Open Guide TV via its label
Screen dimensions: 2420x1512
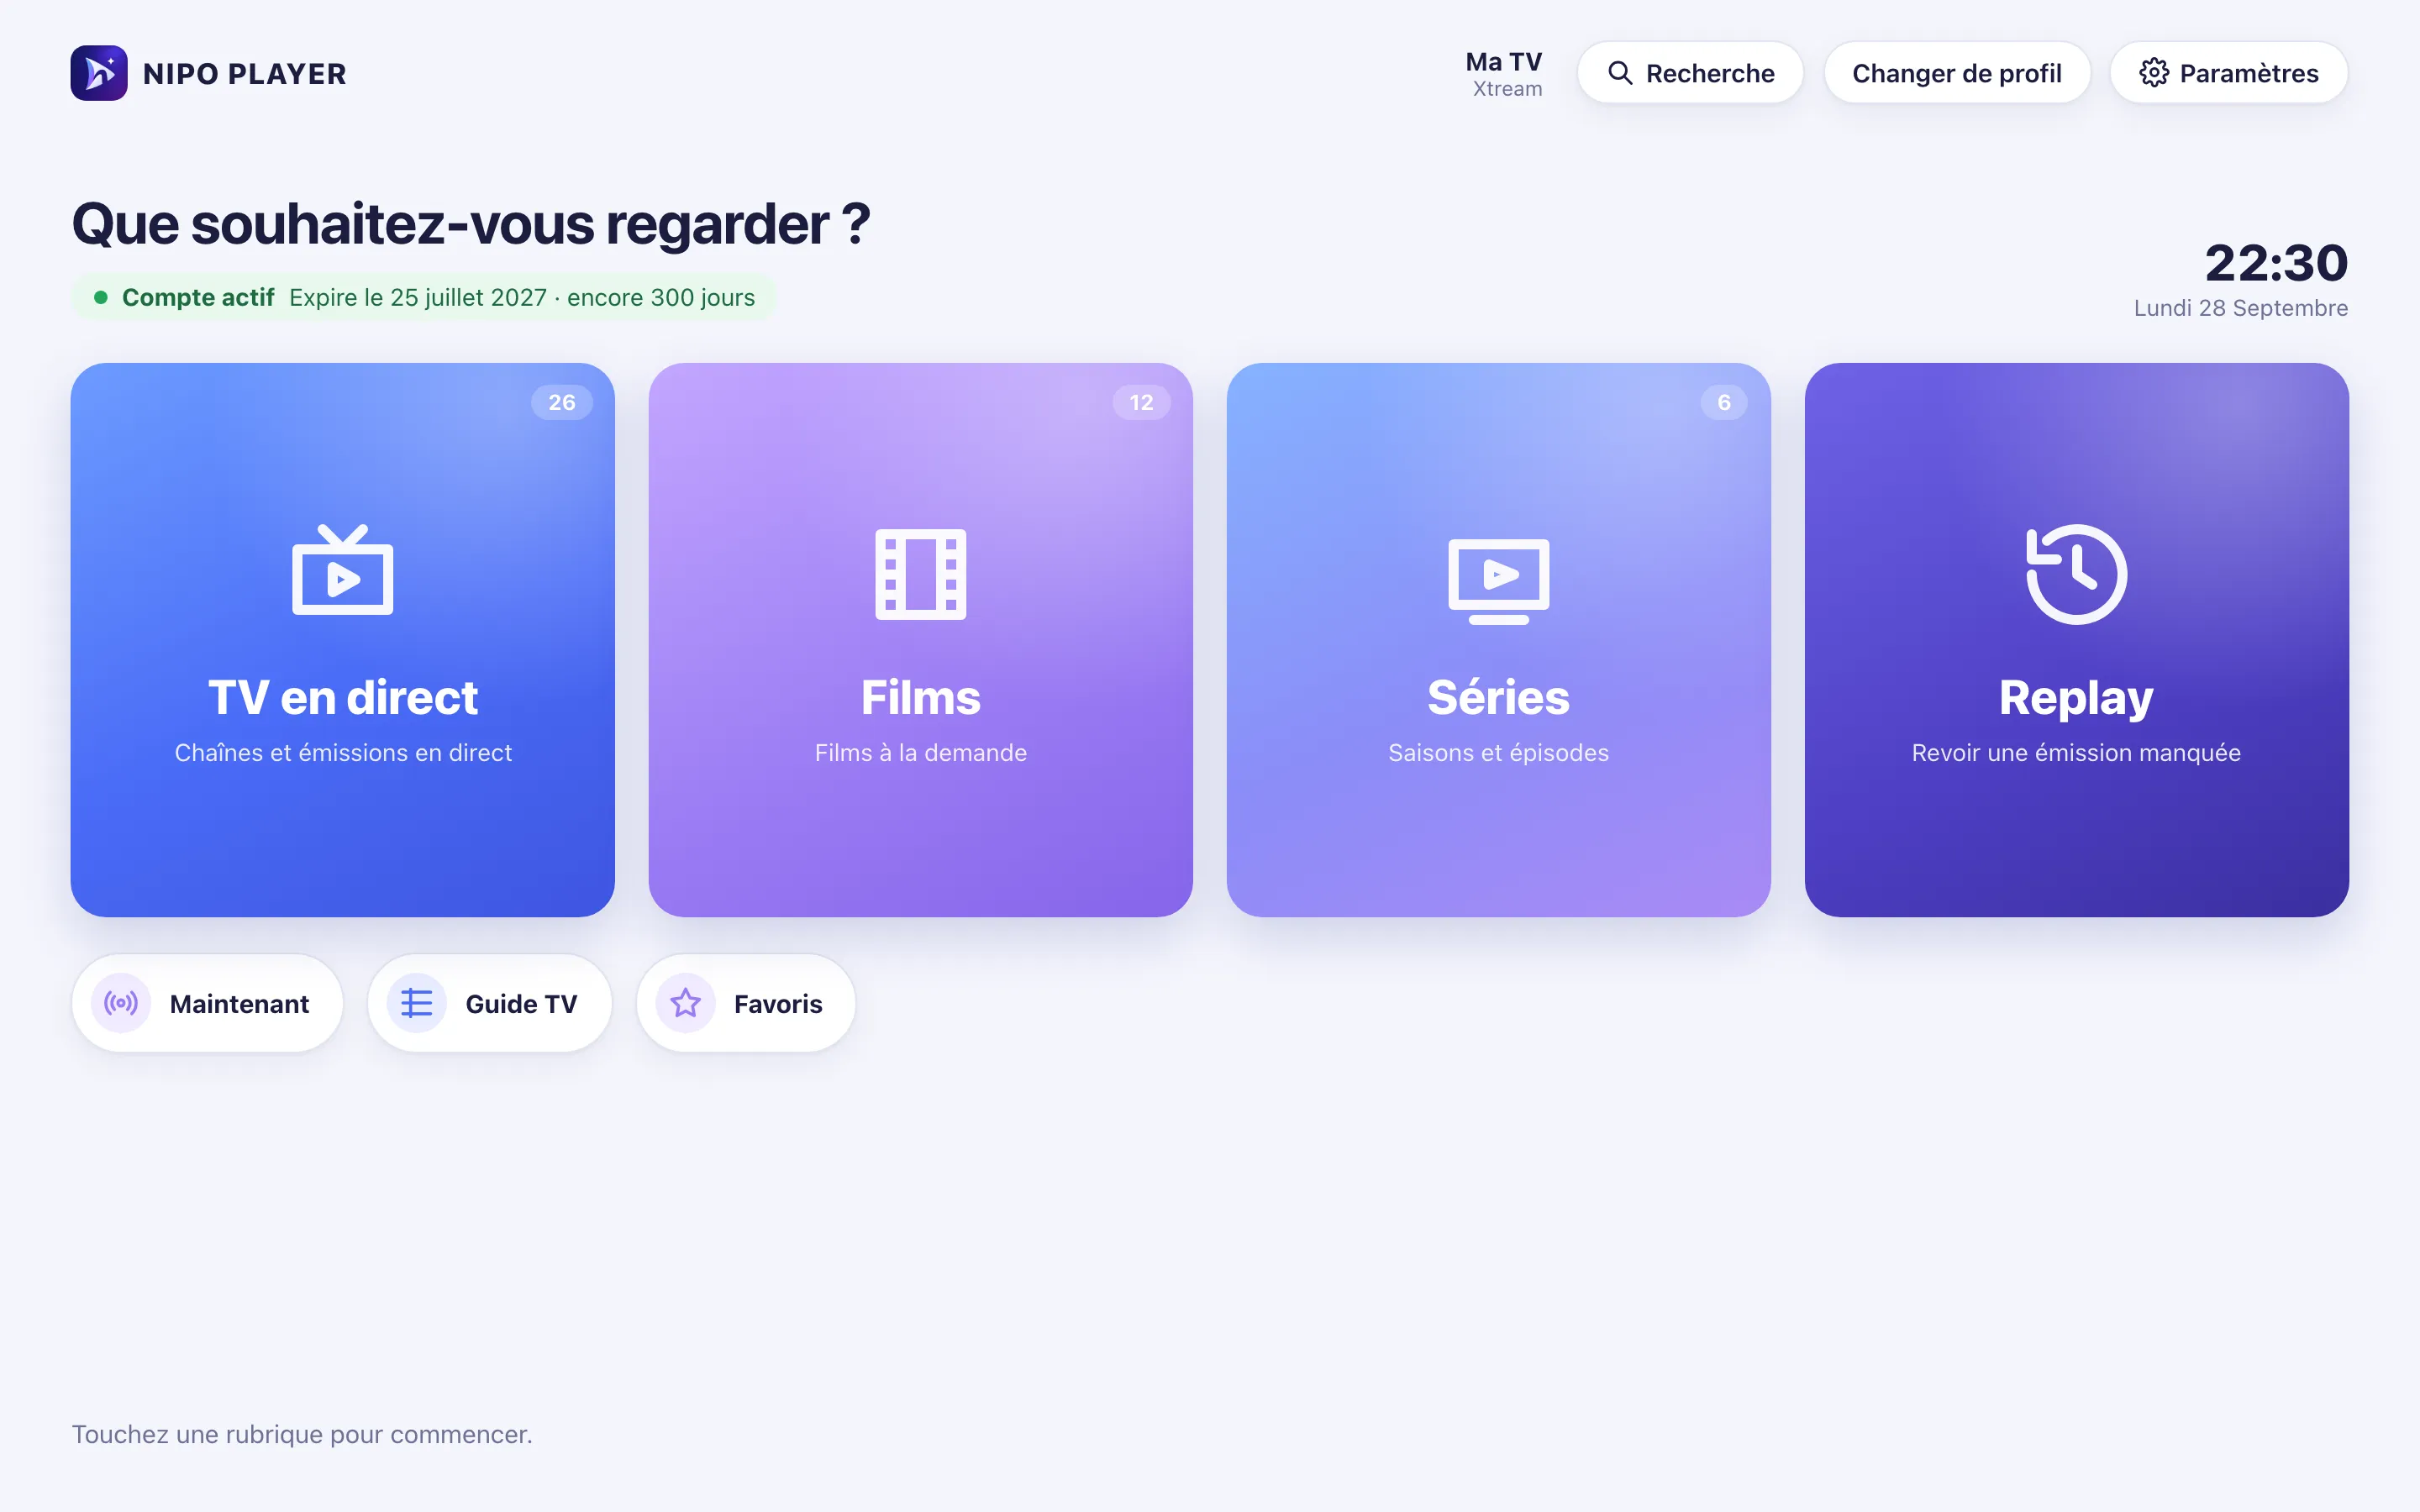[521, 1004]
